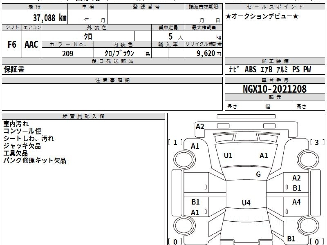Click the recycle deposit value 9,620円

coord(209,53)
